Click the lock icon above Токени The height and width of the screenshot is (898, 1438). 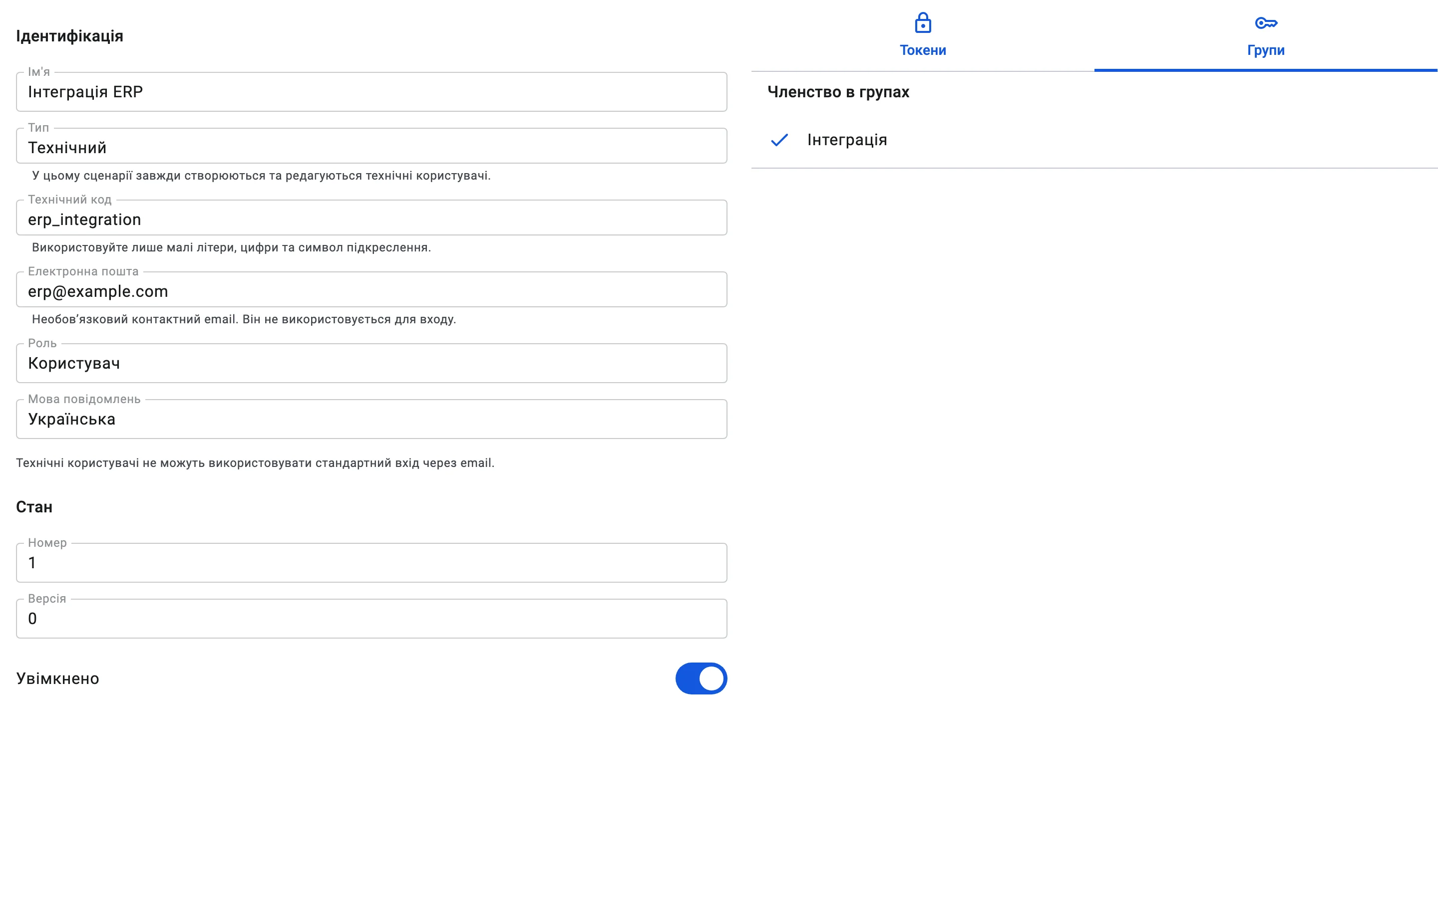923,23
